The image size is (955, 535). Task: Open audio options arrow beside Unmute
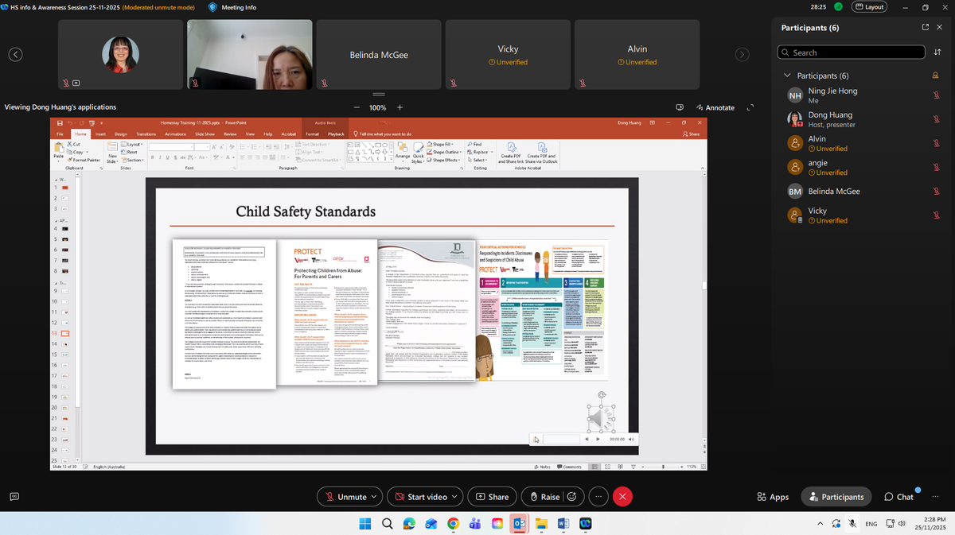pyautogui.click(x=374, y=497)
